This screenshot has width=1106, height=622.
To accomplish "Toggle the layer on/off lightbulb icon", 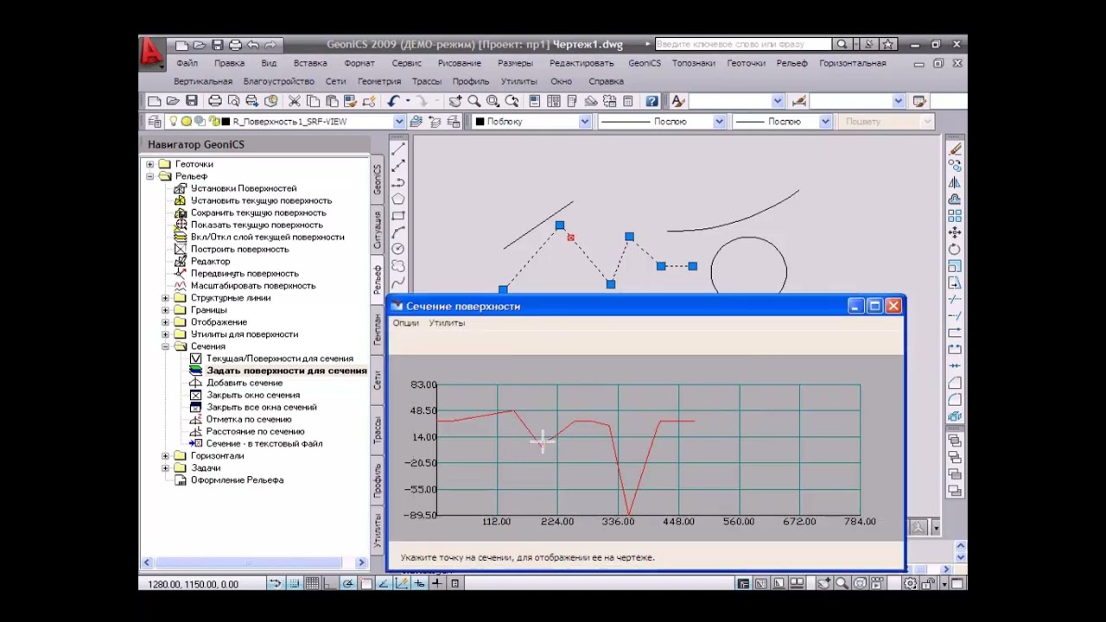I will click(173, 122).
